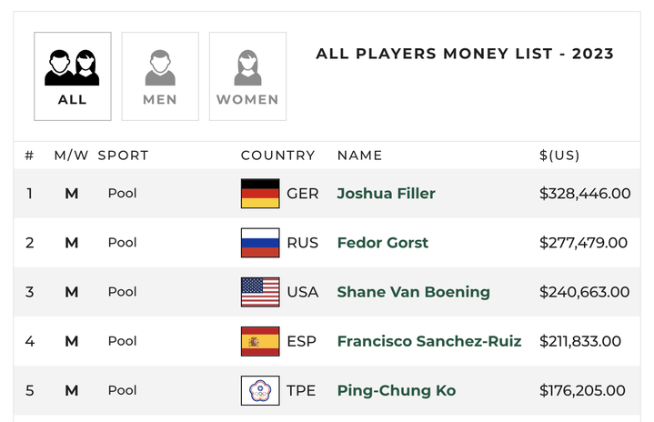Click the female silhouette icon above WOMEN
Viewport: 654px width, 422px height.
(x=247, y=65)
